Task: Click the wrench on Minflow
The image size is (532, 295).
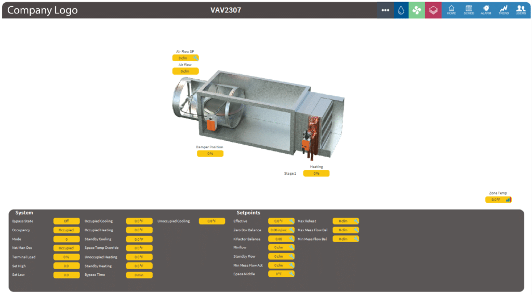Action: [291, 248]
